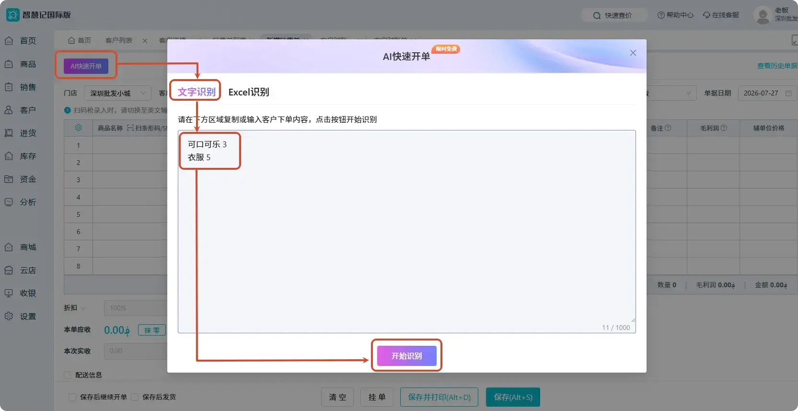Click the 智慧记国际版 app logo
This screenshot has height=411, width=798.
(x=12, y=14)
